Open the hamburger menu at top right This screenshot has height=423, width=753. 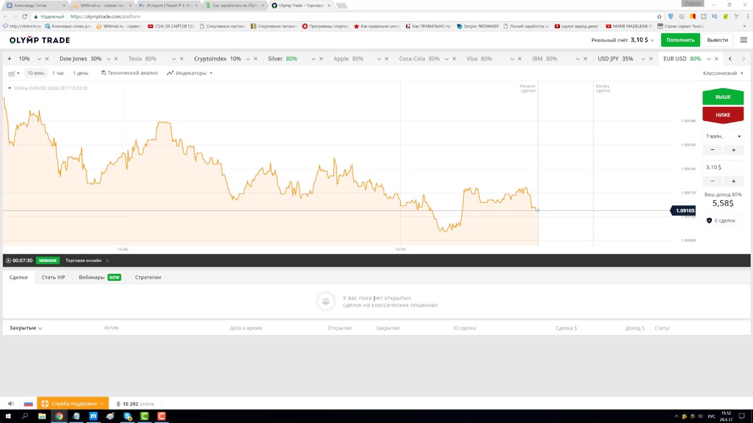(x=744, y=40)
